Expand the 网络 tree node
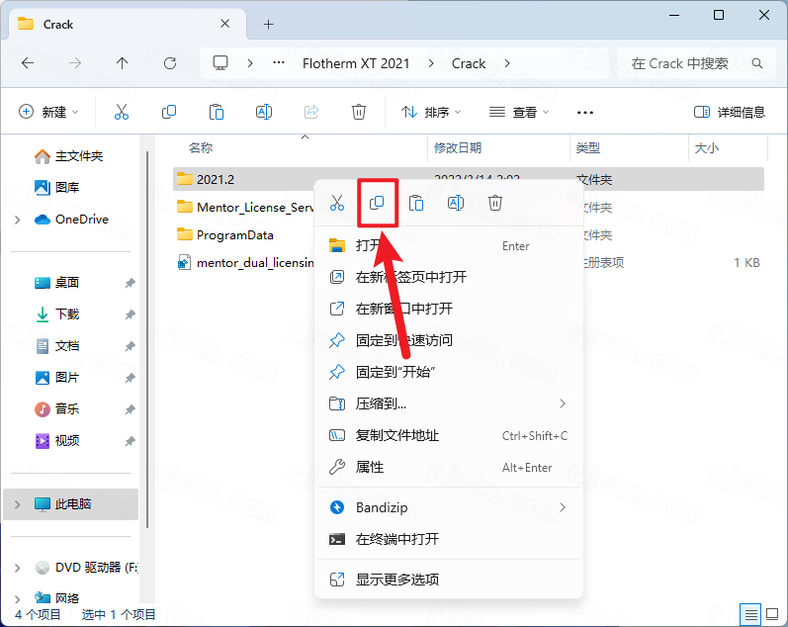 [18, 598]
